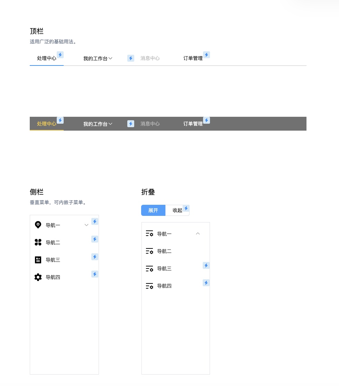Click settings-list icon of 折叠 导航四

(149, 286)
